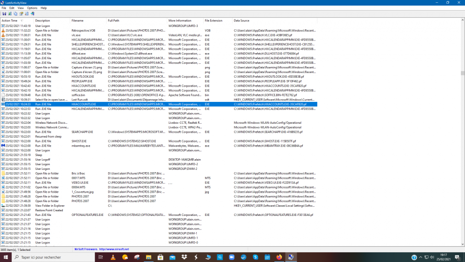The height and width of the screenshot is (262, 465).
Task: Click the Refresh toolbar icon
Action: click(10, 13)
